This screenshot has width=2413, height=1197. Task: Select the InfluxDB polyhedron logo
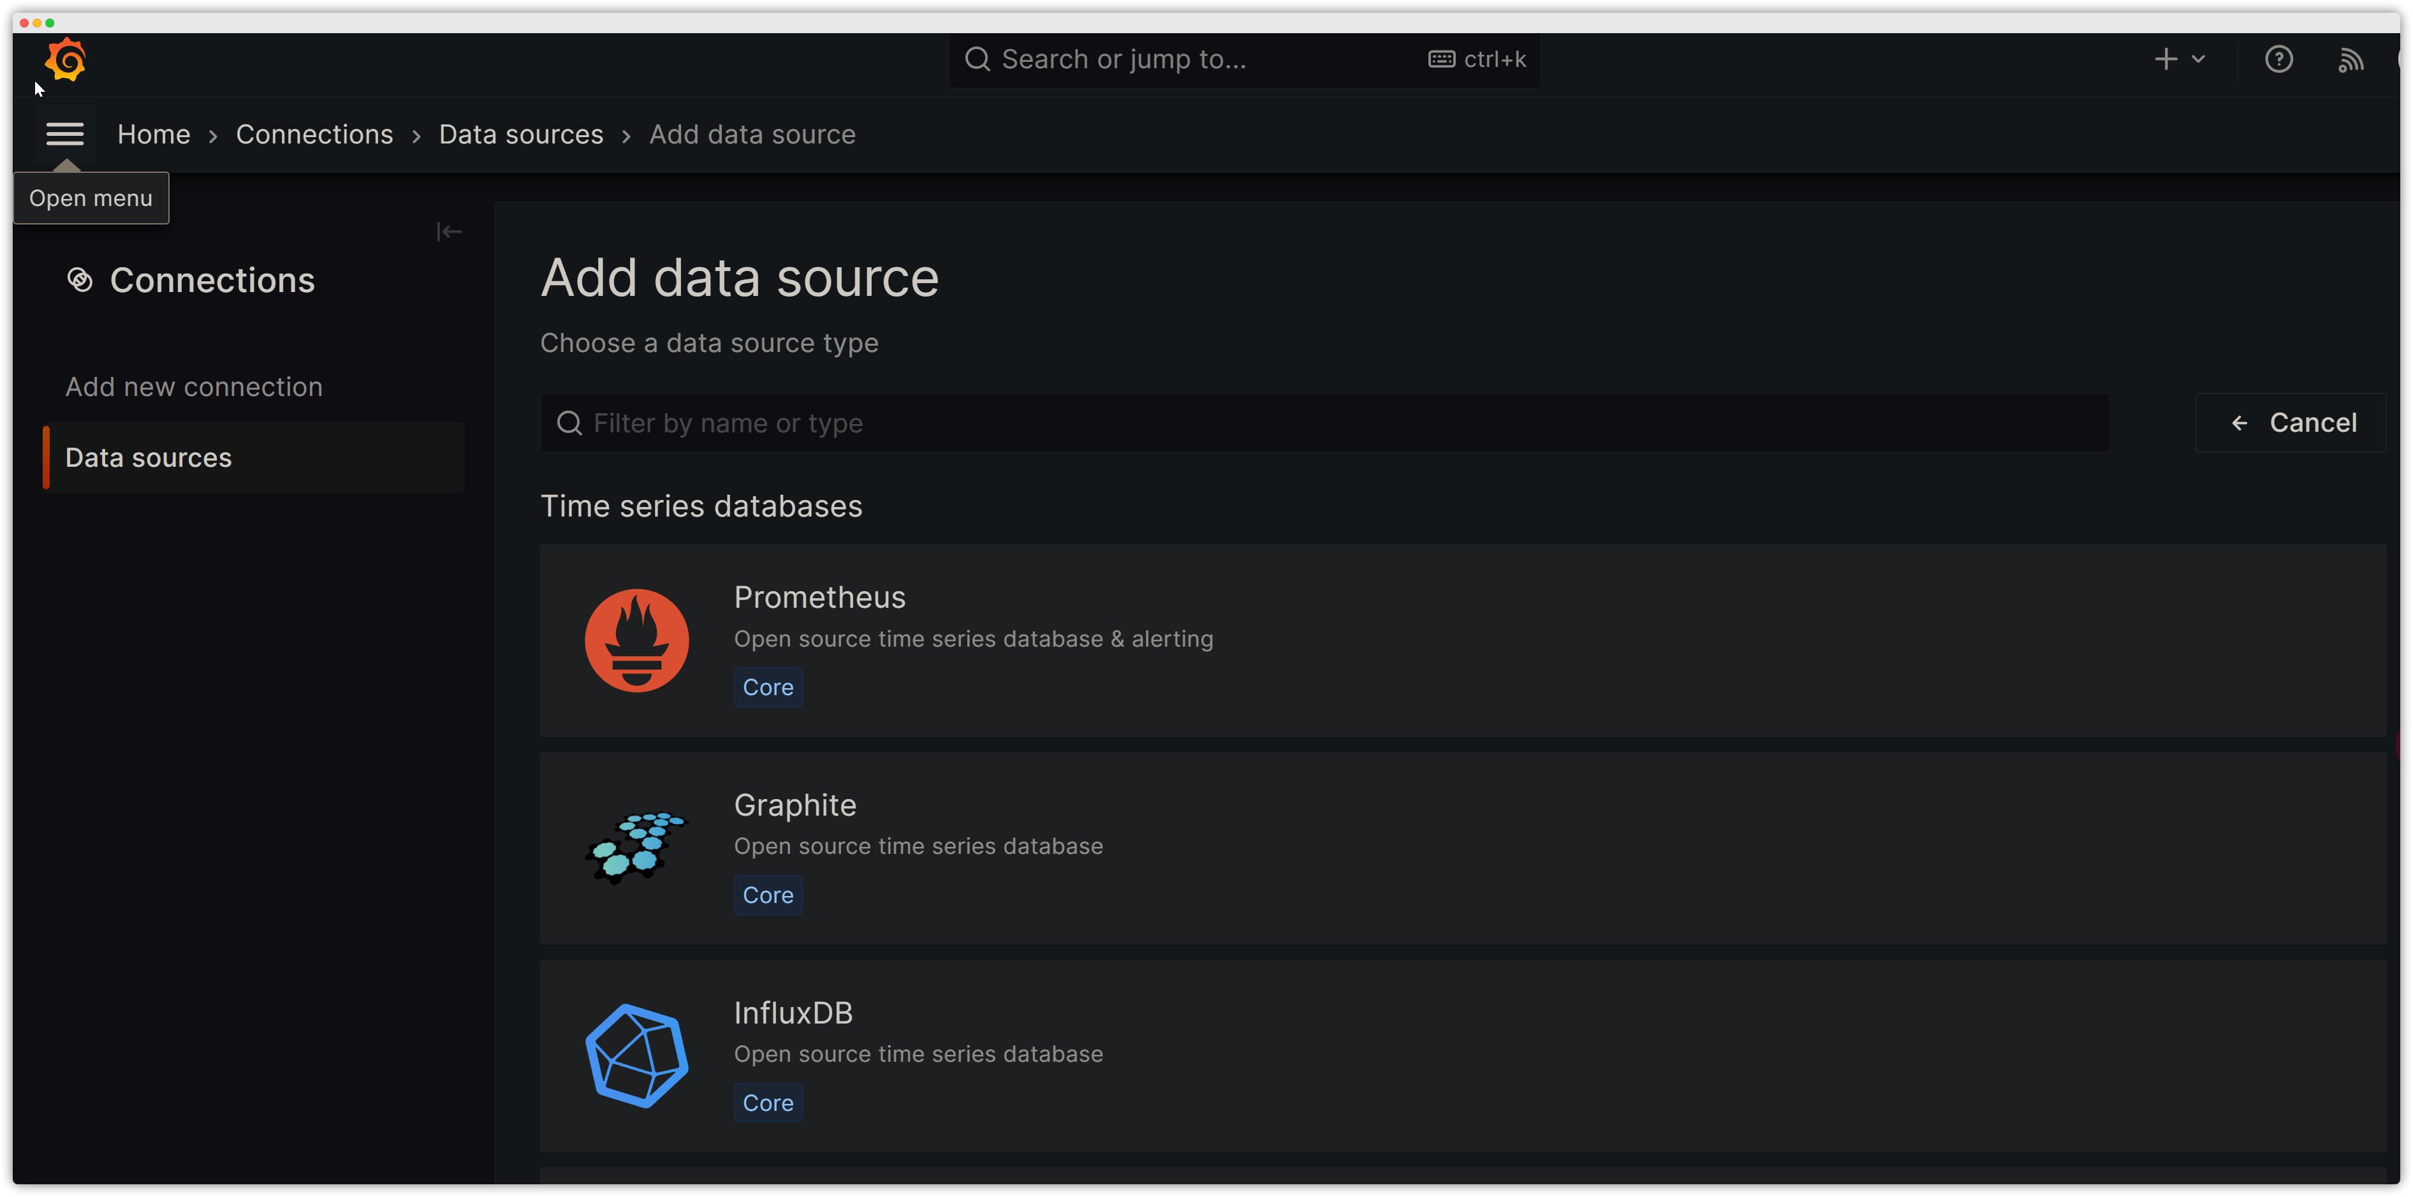636,1055
